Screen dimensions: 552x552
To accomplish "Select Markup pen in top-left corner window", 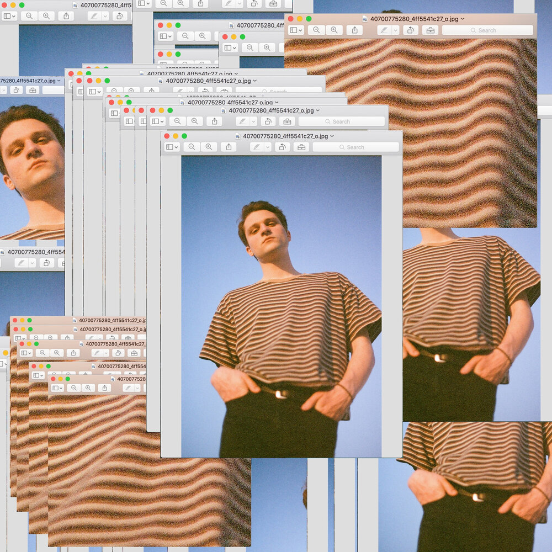I will [x=94, y=16].
